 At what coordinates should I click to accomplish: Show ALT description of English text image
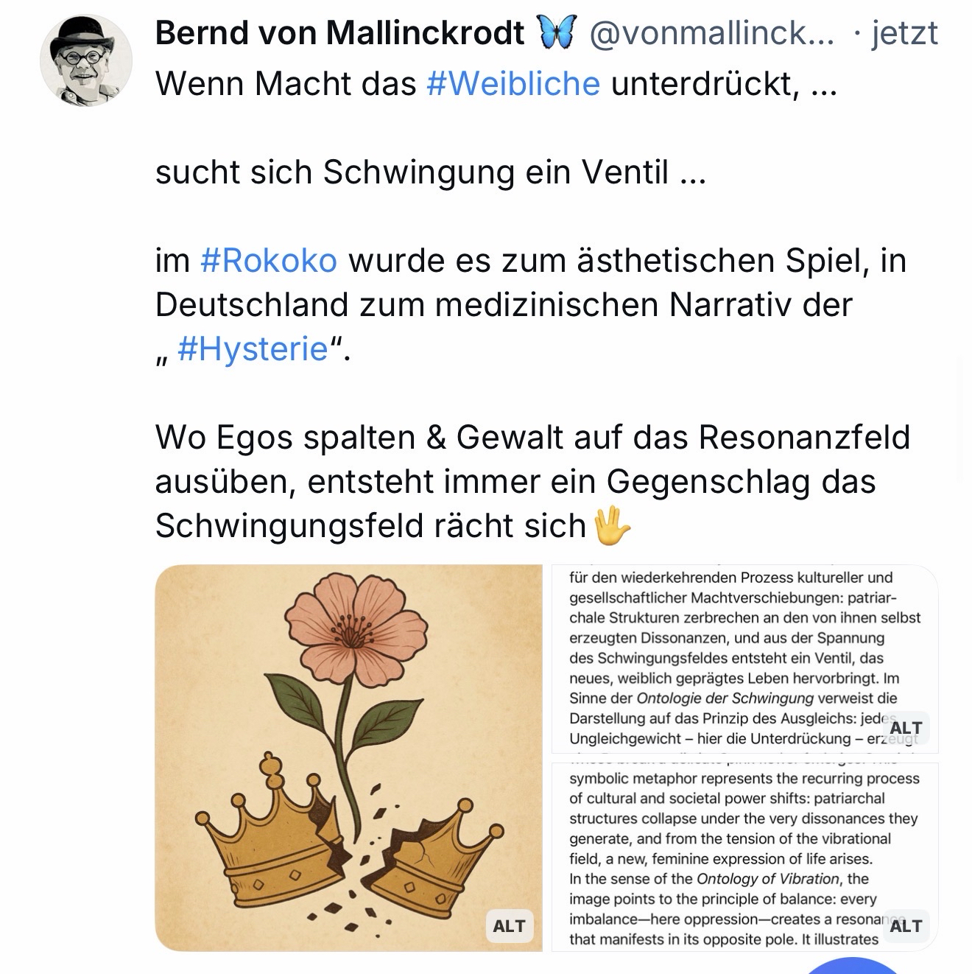pos(905,926)
